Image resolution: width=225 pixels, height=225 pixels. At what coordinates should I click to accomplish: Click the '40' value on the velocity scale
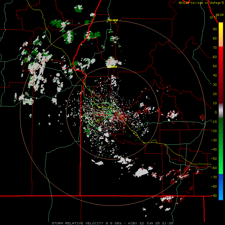215,75
